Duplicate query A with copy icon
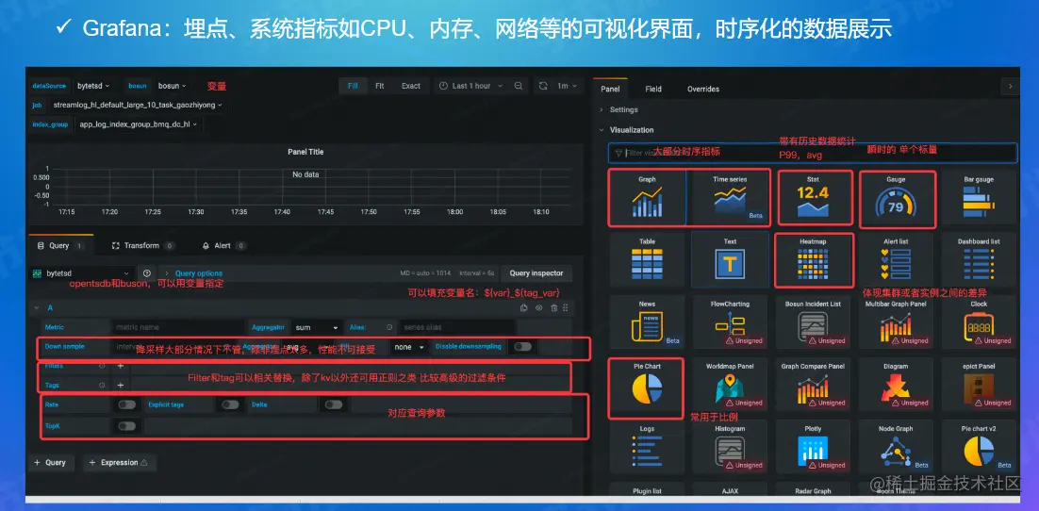The image size is (1039, 511). [524, 307]
